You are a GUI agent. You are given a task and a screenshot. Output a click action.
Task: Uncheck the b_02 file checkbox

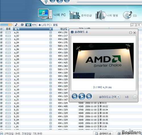(1, 113)
